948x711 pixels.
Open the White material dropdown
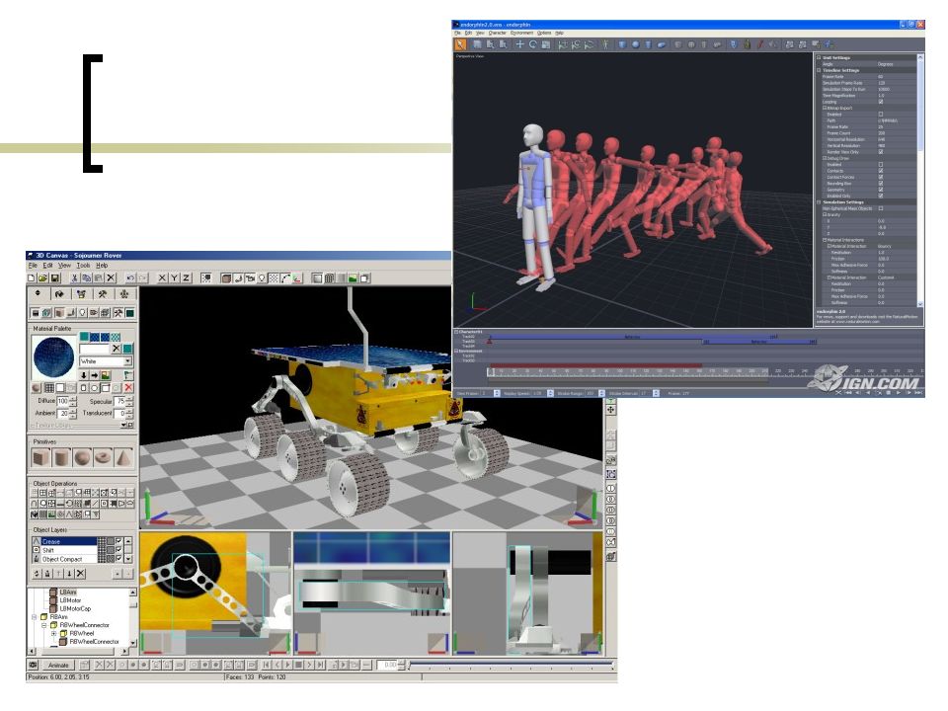(128, 361)
